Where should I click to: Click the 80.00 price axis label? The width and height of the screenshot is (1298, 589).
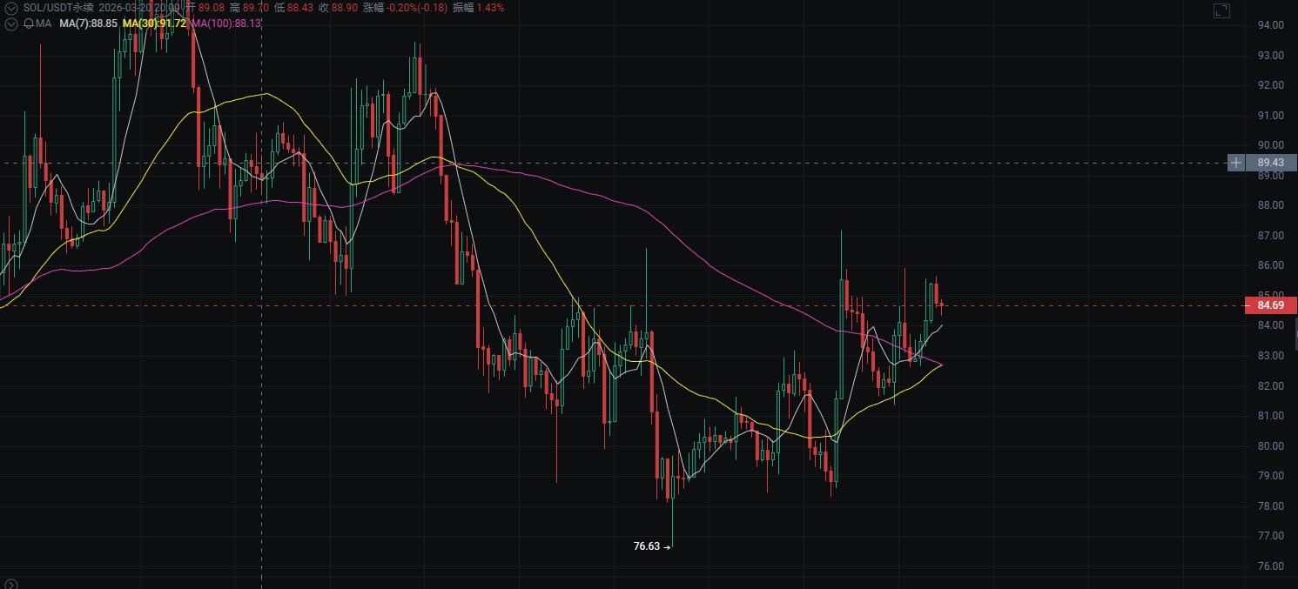1271,446
